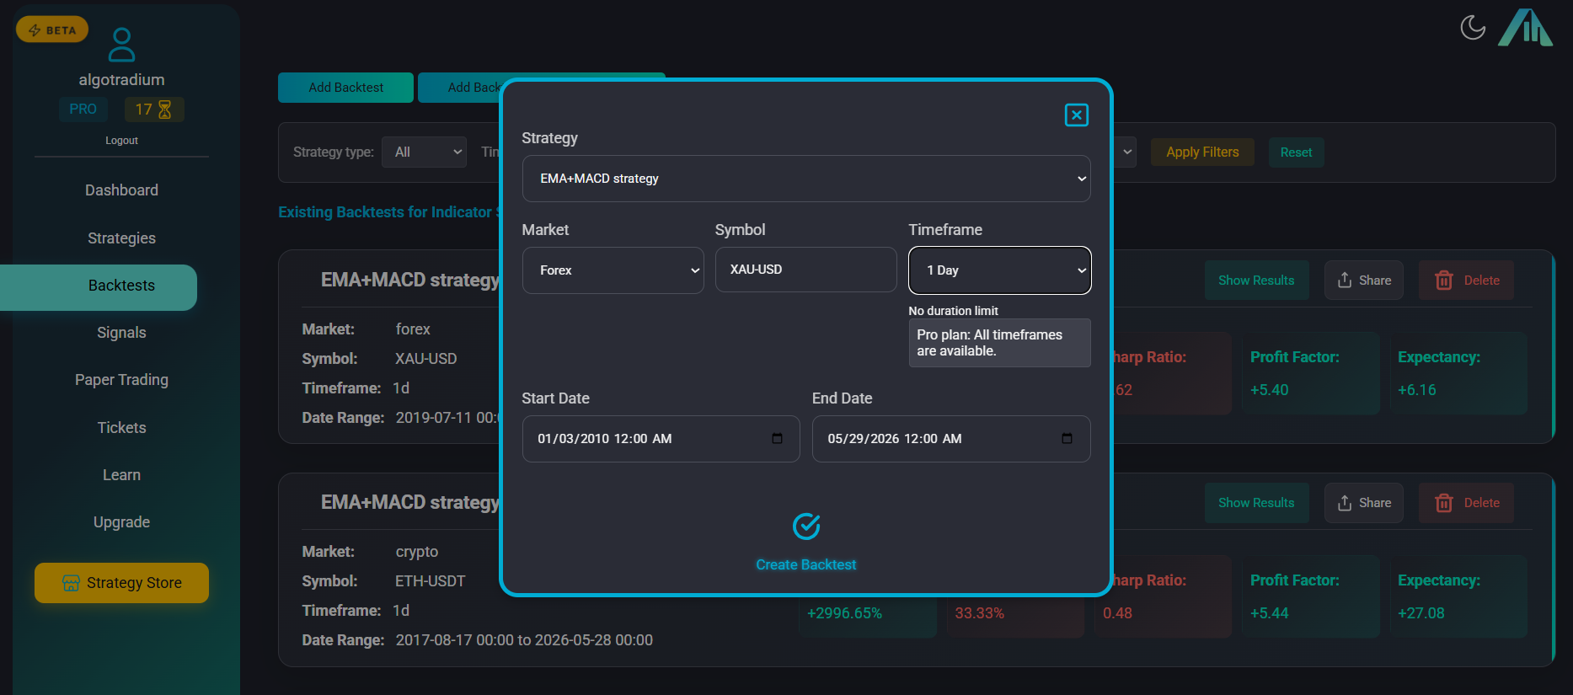This screenshot has width=1573, height=695.
Task: Click the Strategy Store shop icon
Action: point(71,583)
